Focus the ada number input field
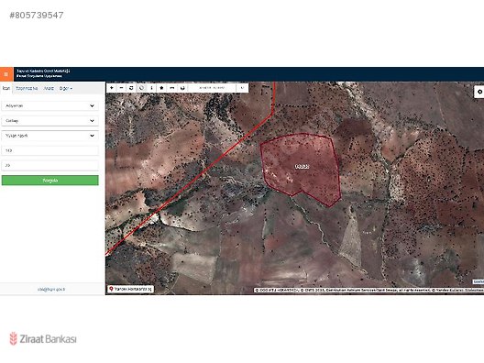The height and width of the screenshot is (363, 484). tap(50, 150)
